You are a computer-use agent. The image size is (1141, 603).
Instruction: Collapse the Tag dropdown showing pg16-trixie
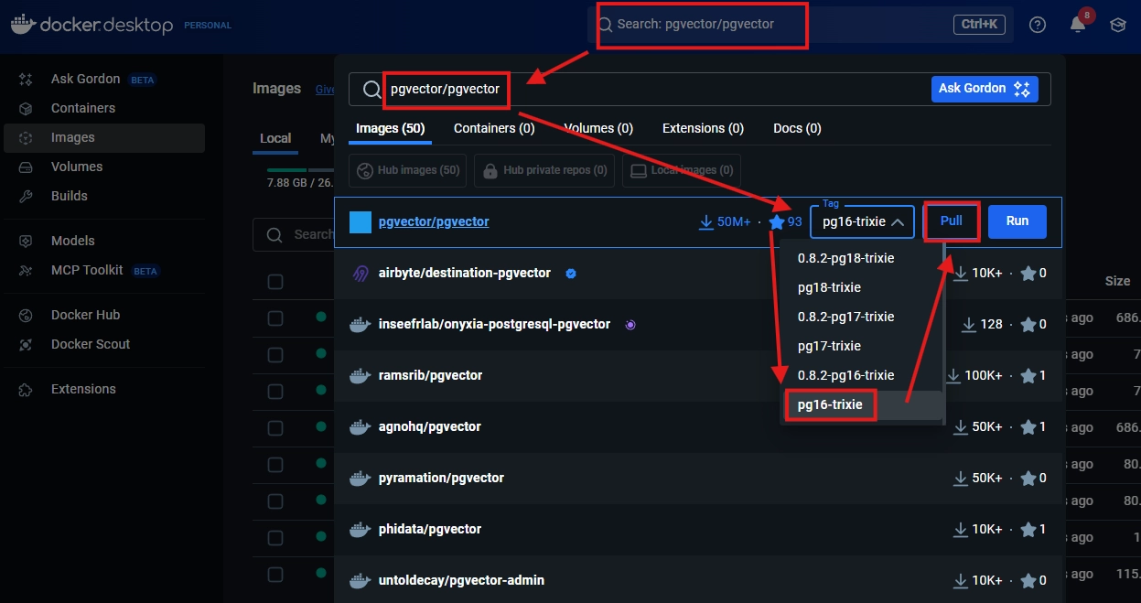coord(862,221)
